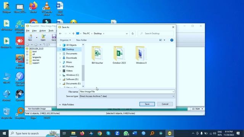Click the Open toolbar icon in PowerISO

[x=43, y=38]
